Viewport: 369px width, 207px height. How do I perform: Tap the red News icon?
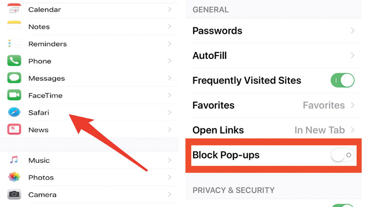click(x=14, y=130)
